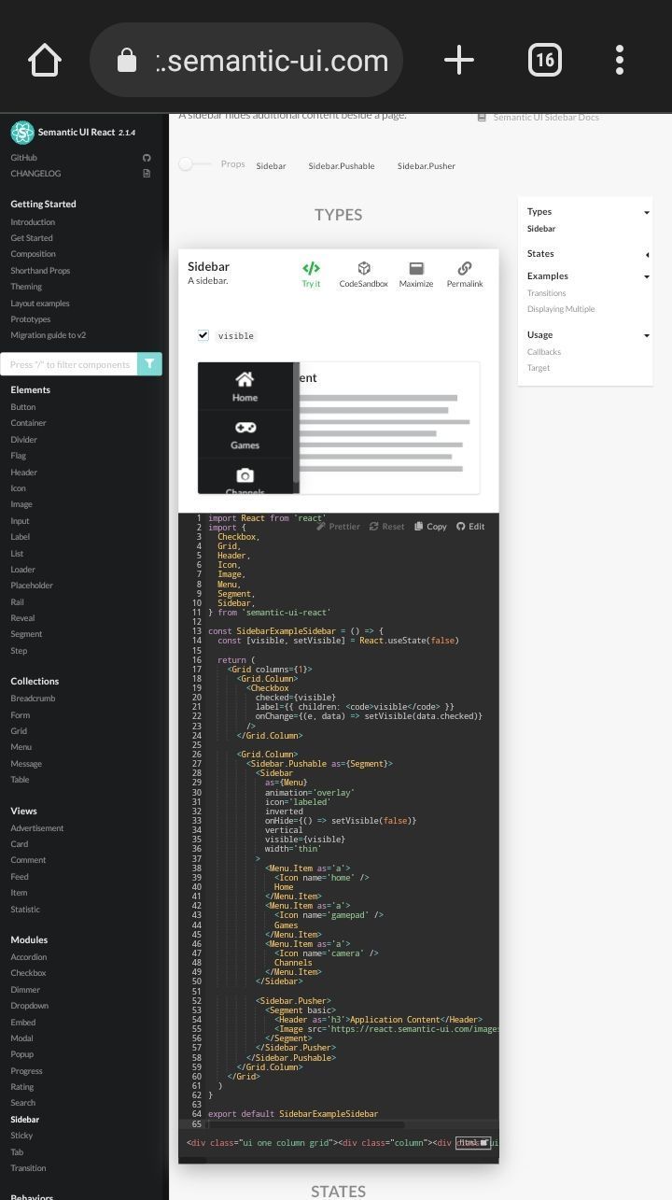The height and width of the screenshot is (1200, 672).
Task: Open the Introduction page
Action: (x=33, y=222)
